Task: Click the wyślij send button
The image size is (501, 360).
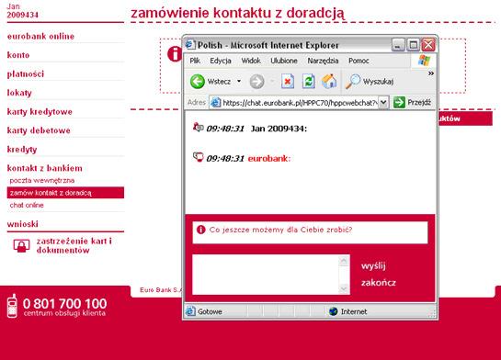Action: (x=373, y=265)
